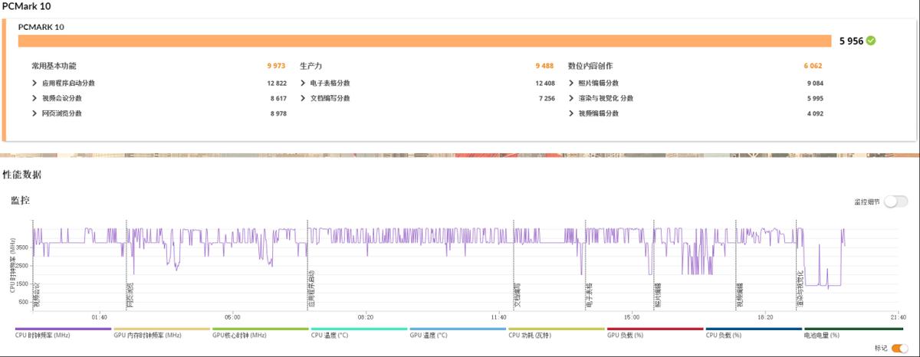This screenshot has width=920, height=357.
Task: Click the 应用程序启动 marker on the chart
Action: (x=311, y=289)
